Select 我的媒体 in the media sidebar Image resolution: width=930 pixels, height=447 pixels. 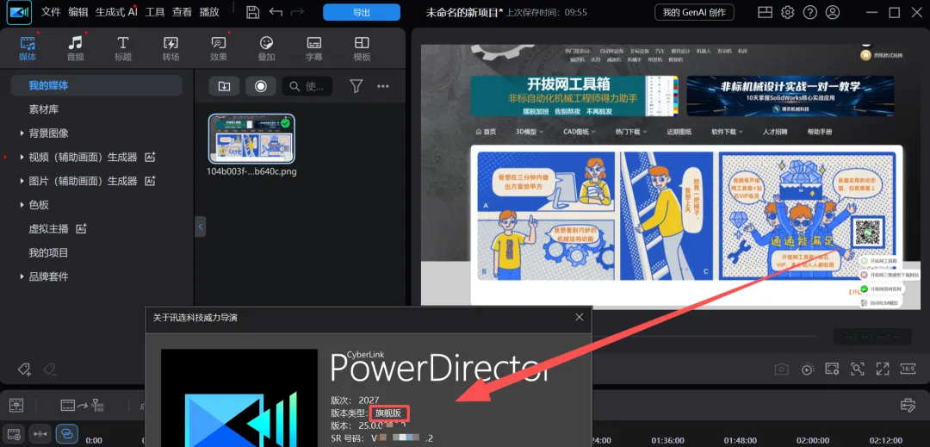pyautogui.click(x=96, y=85)
